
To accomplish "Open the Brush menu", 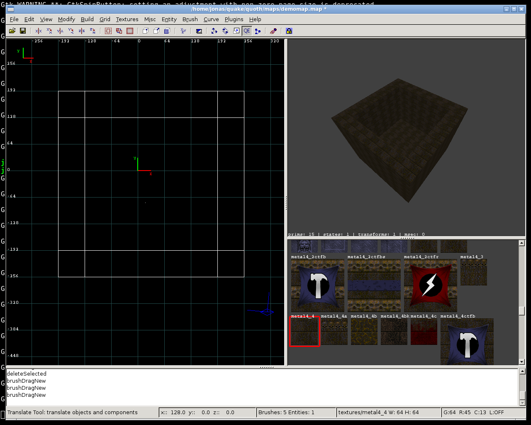I will (x=190, y=19).
